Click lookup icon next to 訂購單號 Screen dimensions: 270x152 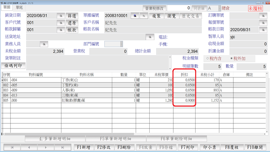point(263,16)
